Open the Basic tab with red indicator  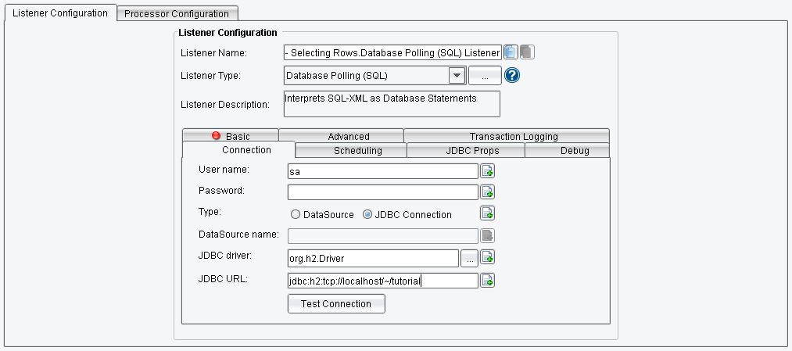231,136
